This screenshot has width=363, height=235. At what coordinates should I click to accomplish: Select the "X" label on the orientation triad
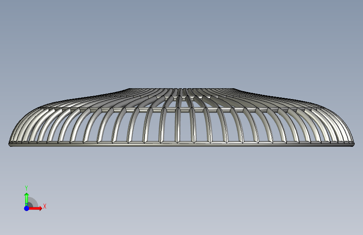[45, 206]
